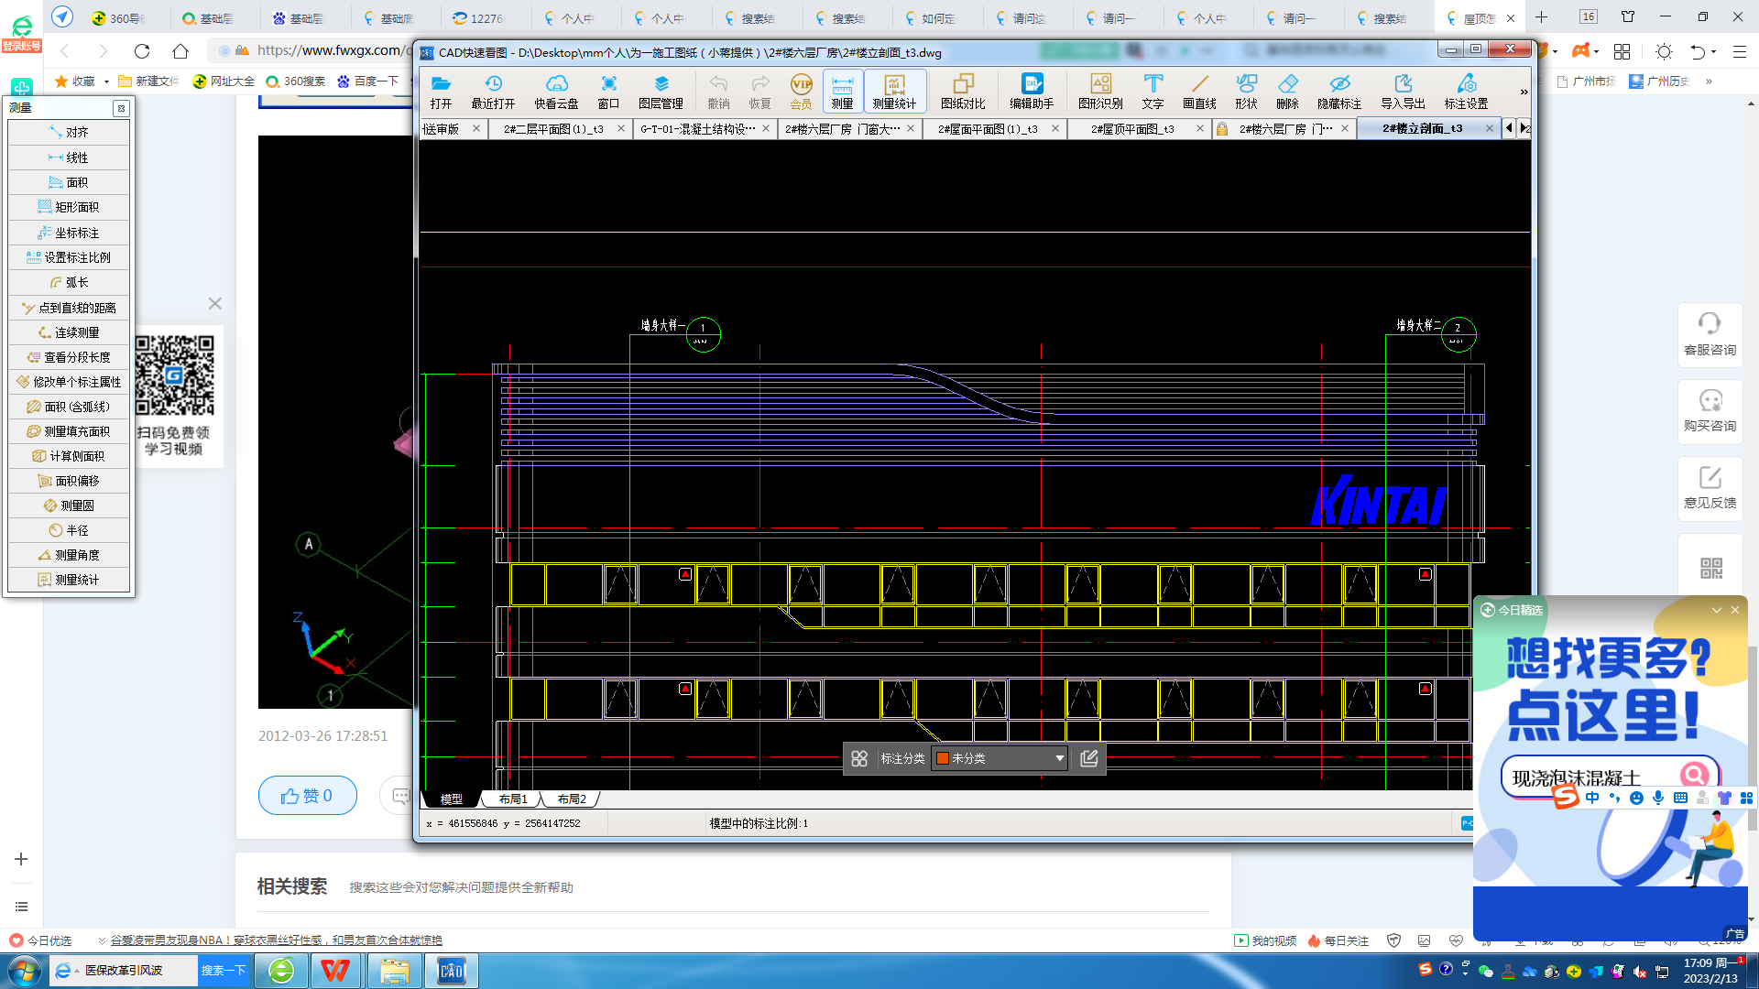Choose 弧长 arc length
The height and width of the screenshot is (989, 1759).
pyautogui.click(x=69, y=282)
